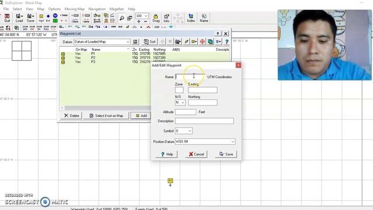The height and width of the screenshot is (210, 373).
Task: Click the map overview thumbnail box
Action: coord(22,51)
